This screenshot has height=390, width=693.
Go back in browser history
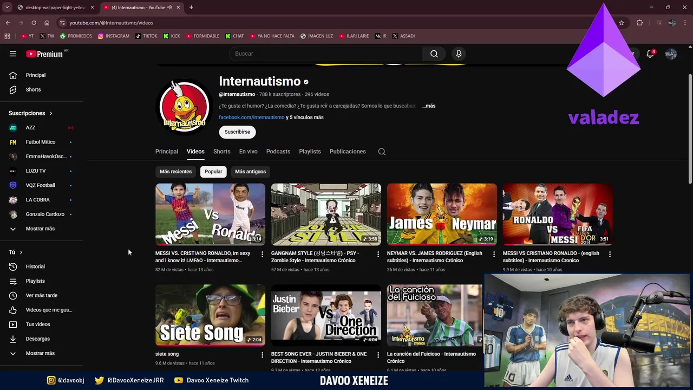(x=8, y=23)
